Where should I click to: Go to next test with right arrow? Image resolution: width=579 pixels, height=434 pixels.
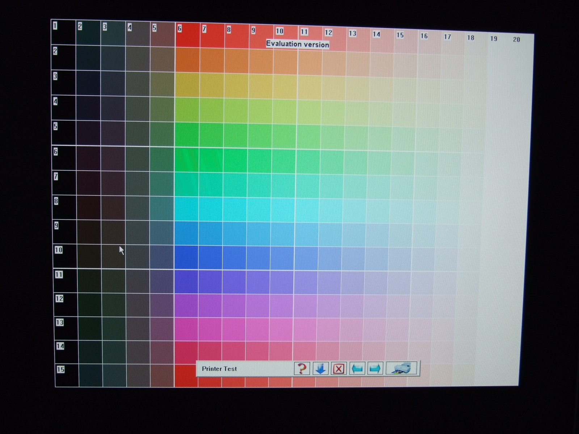375,369
